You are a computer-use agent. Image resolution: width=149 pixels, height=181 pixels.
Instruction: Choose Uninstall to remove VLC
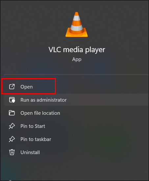pyautogui.click(x=30, y=152)
